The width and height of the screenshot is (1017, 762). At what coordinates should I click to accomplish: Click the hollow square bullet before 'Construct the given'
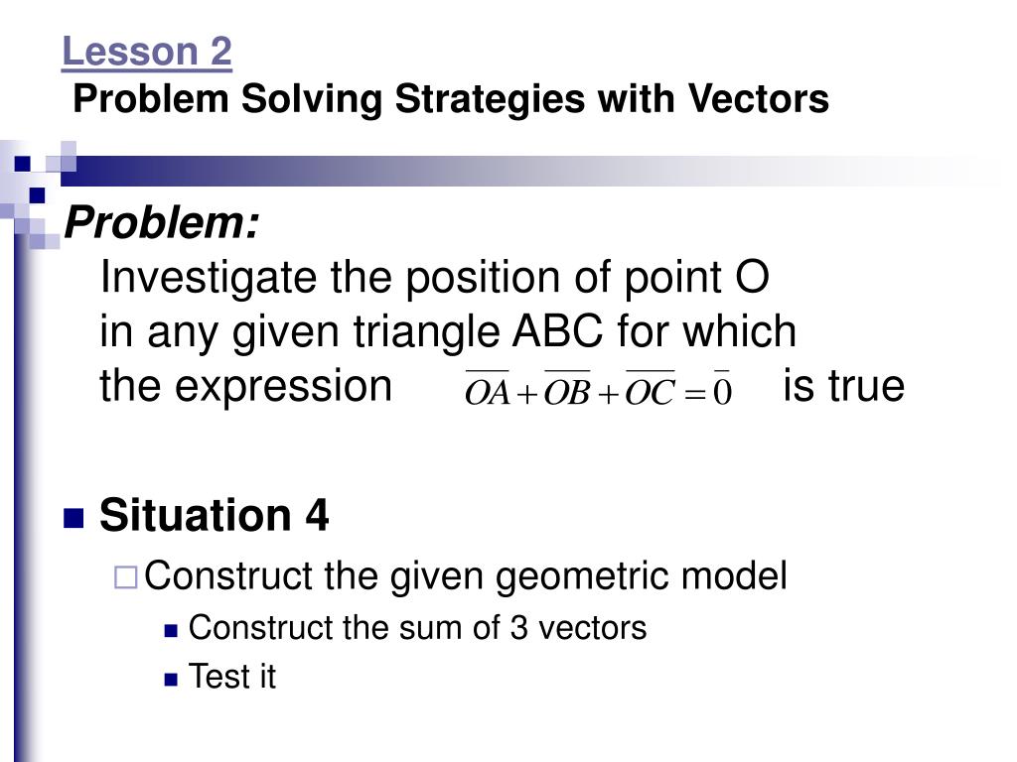click(x=124, y=576)
